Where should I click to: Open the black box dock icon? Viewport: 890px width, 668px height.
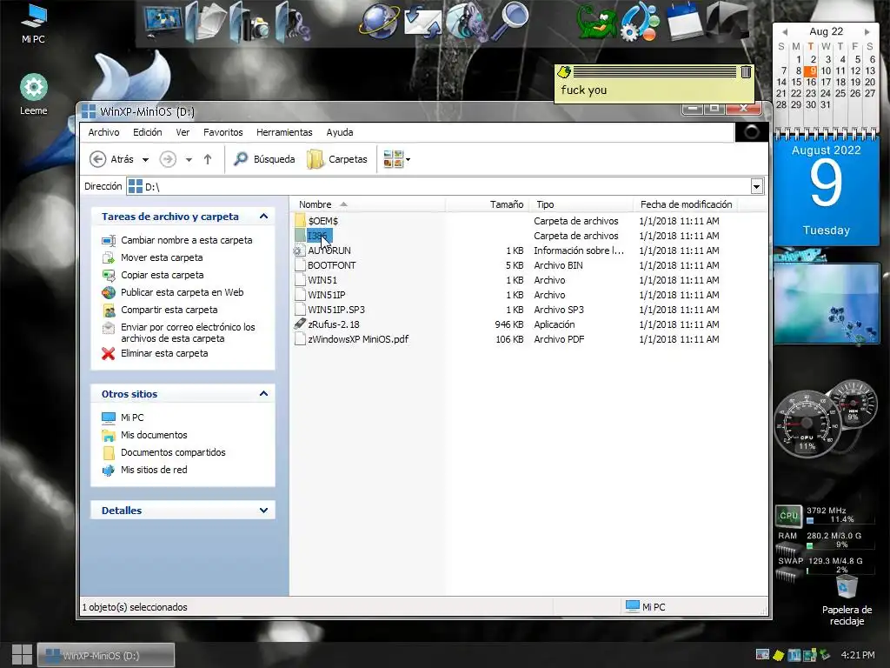click(727, 22)
